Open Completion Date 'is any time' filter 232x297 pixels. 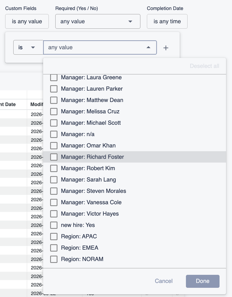(x=167, y=21)
